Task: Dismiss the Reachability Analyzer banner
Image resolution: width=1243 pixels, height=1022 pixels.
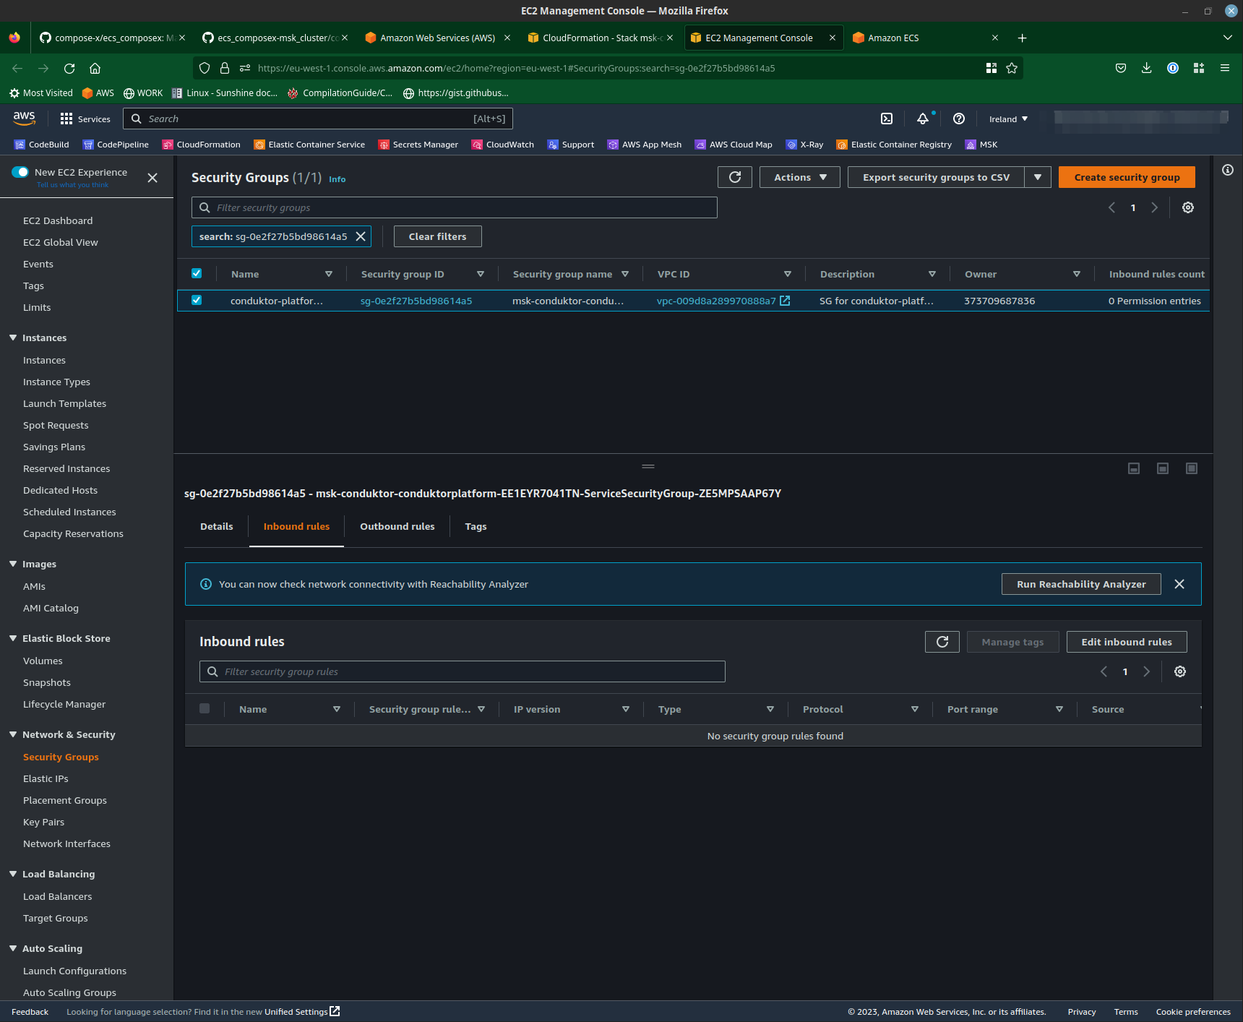Action: 1179,584
